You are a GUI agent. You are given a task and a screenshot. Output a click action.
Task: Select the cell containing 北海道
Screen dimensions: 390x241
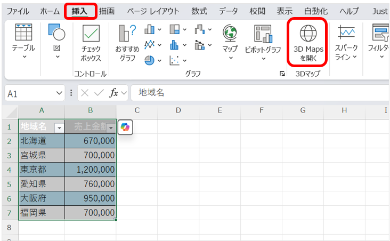click(42, 141)
